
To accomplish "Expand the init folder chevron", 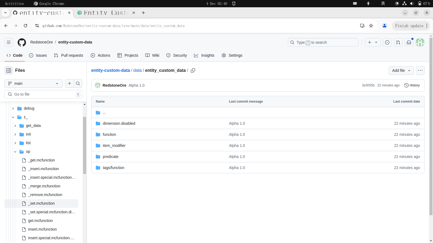I will (x=15, y=134).
